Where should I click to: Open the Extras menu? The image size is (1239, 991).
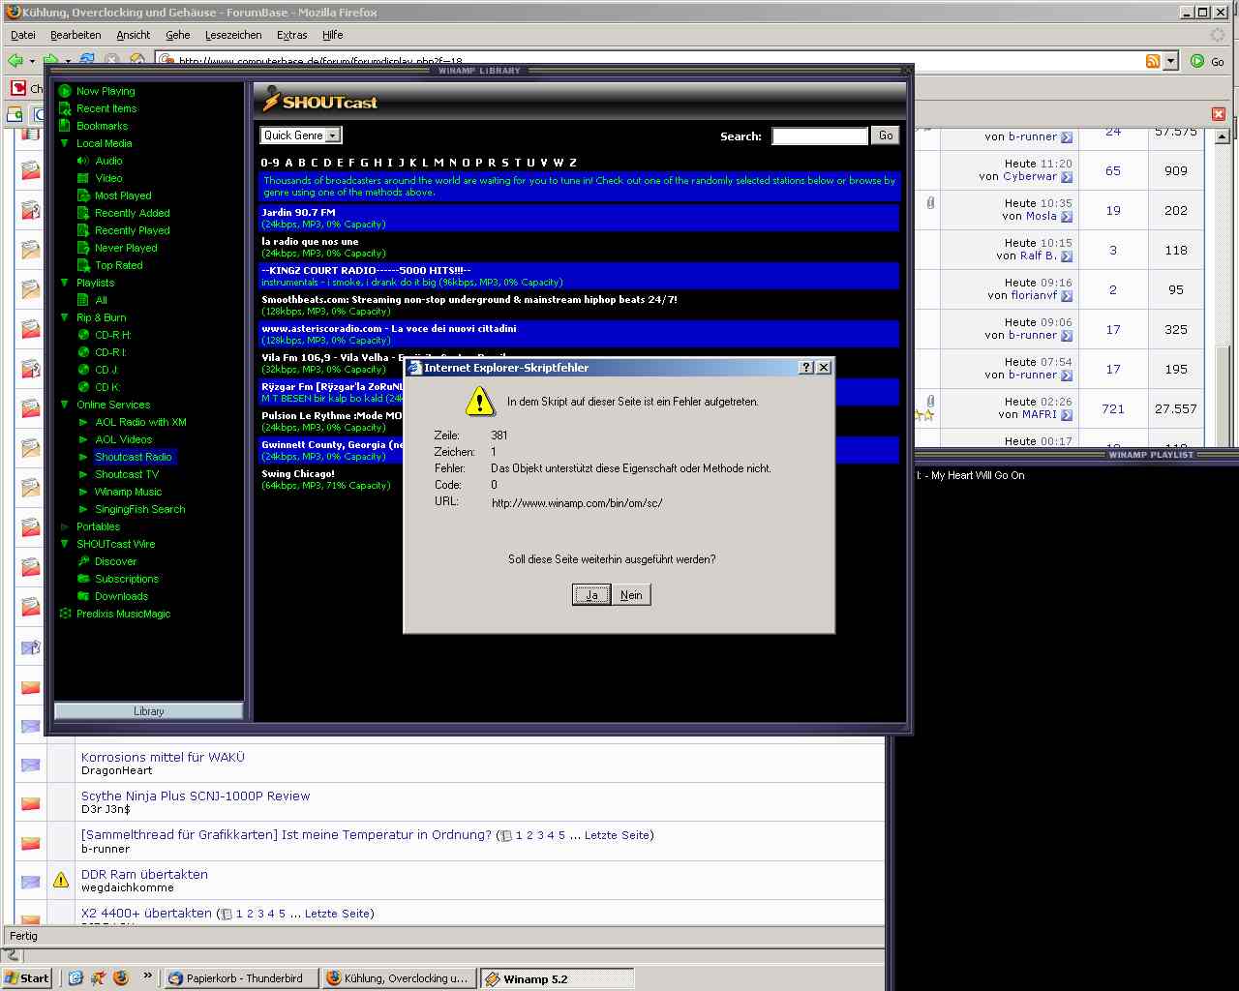(x=292, y=35)
